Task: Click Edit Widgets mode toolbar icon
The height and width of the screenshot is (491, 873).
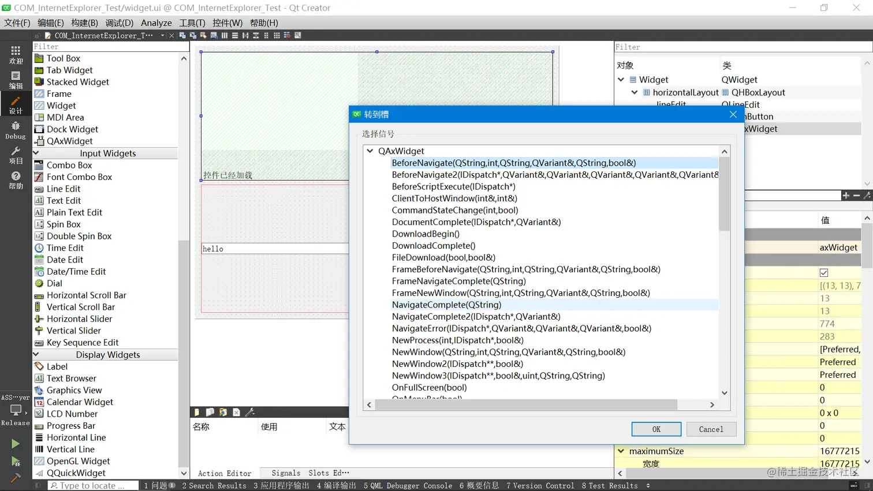Action: pos(182,35)
